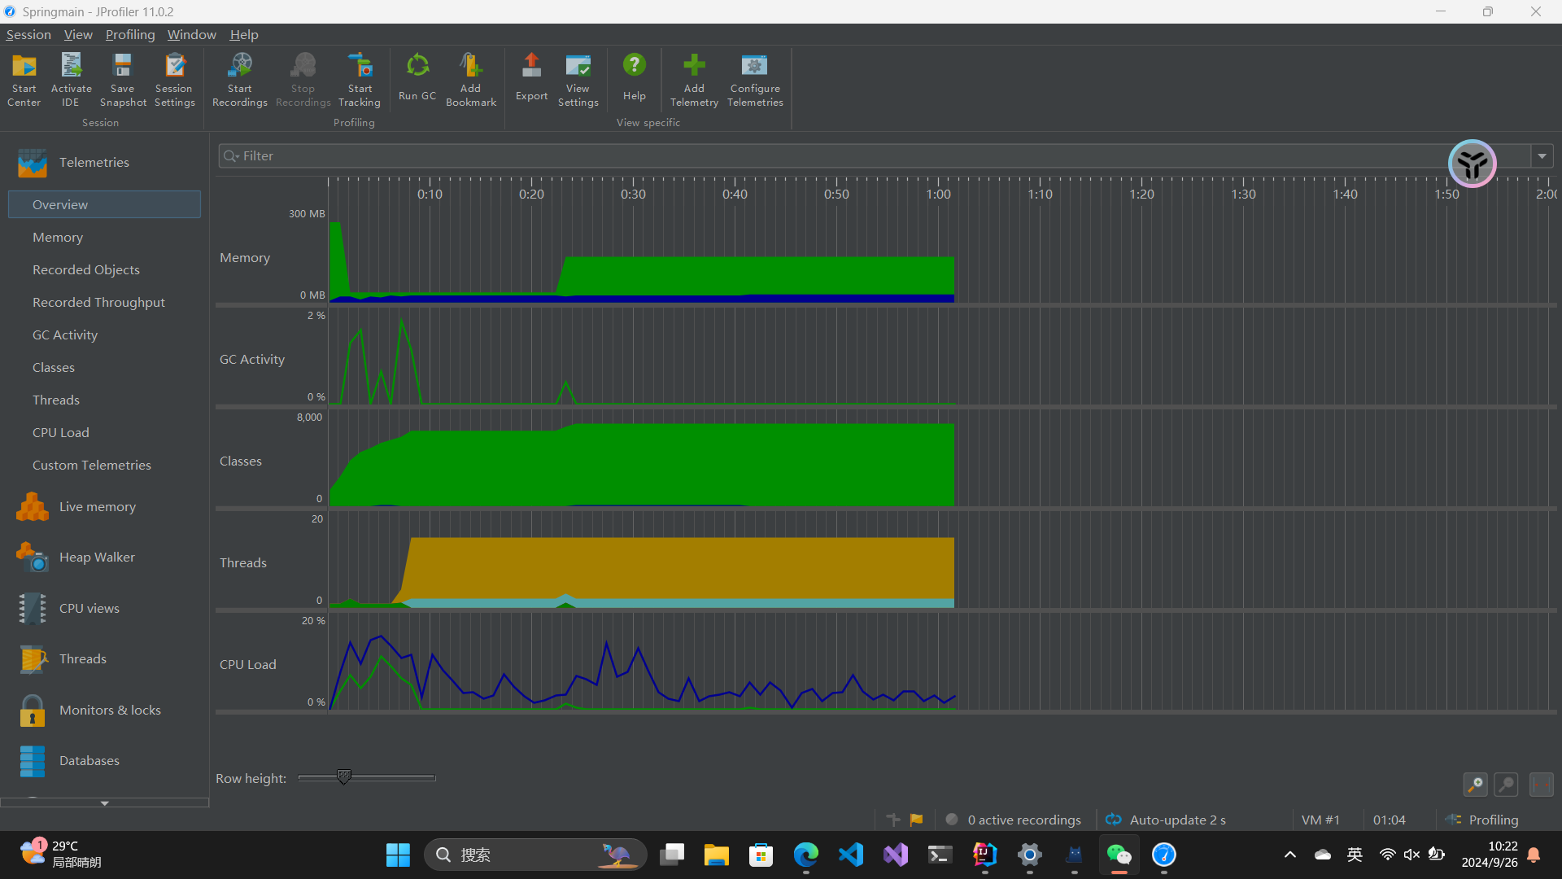Open the Profiling menu
The width and height of the screenshot is (1562, 879).
[130, 34]
